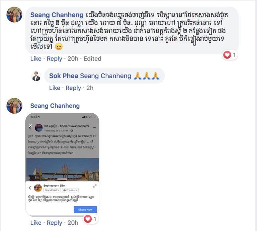Click the X close icon in embedded screenshot
257x231 pixels.
point(30,126)
